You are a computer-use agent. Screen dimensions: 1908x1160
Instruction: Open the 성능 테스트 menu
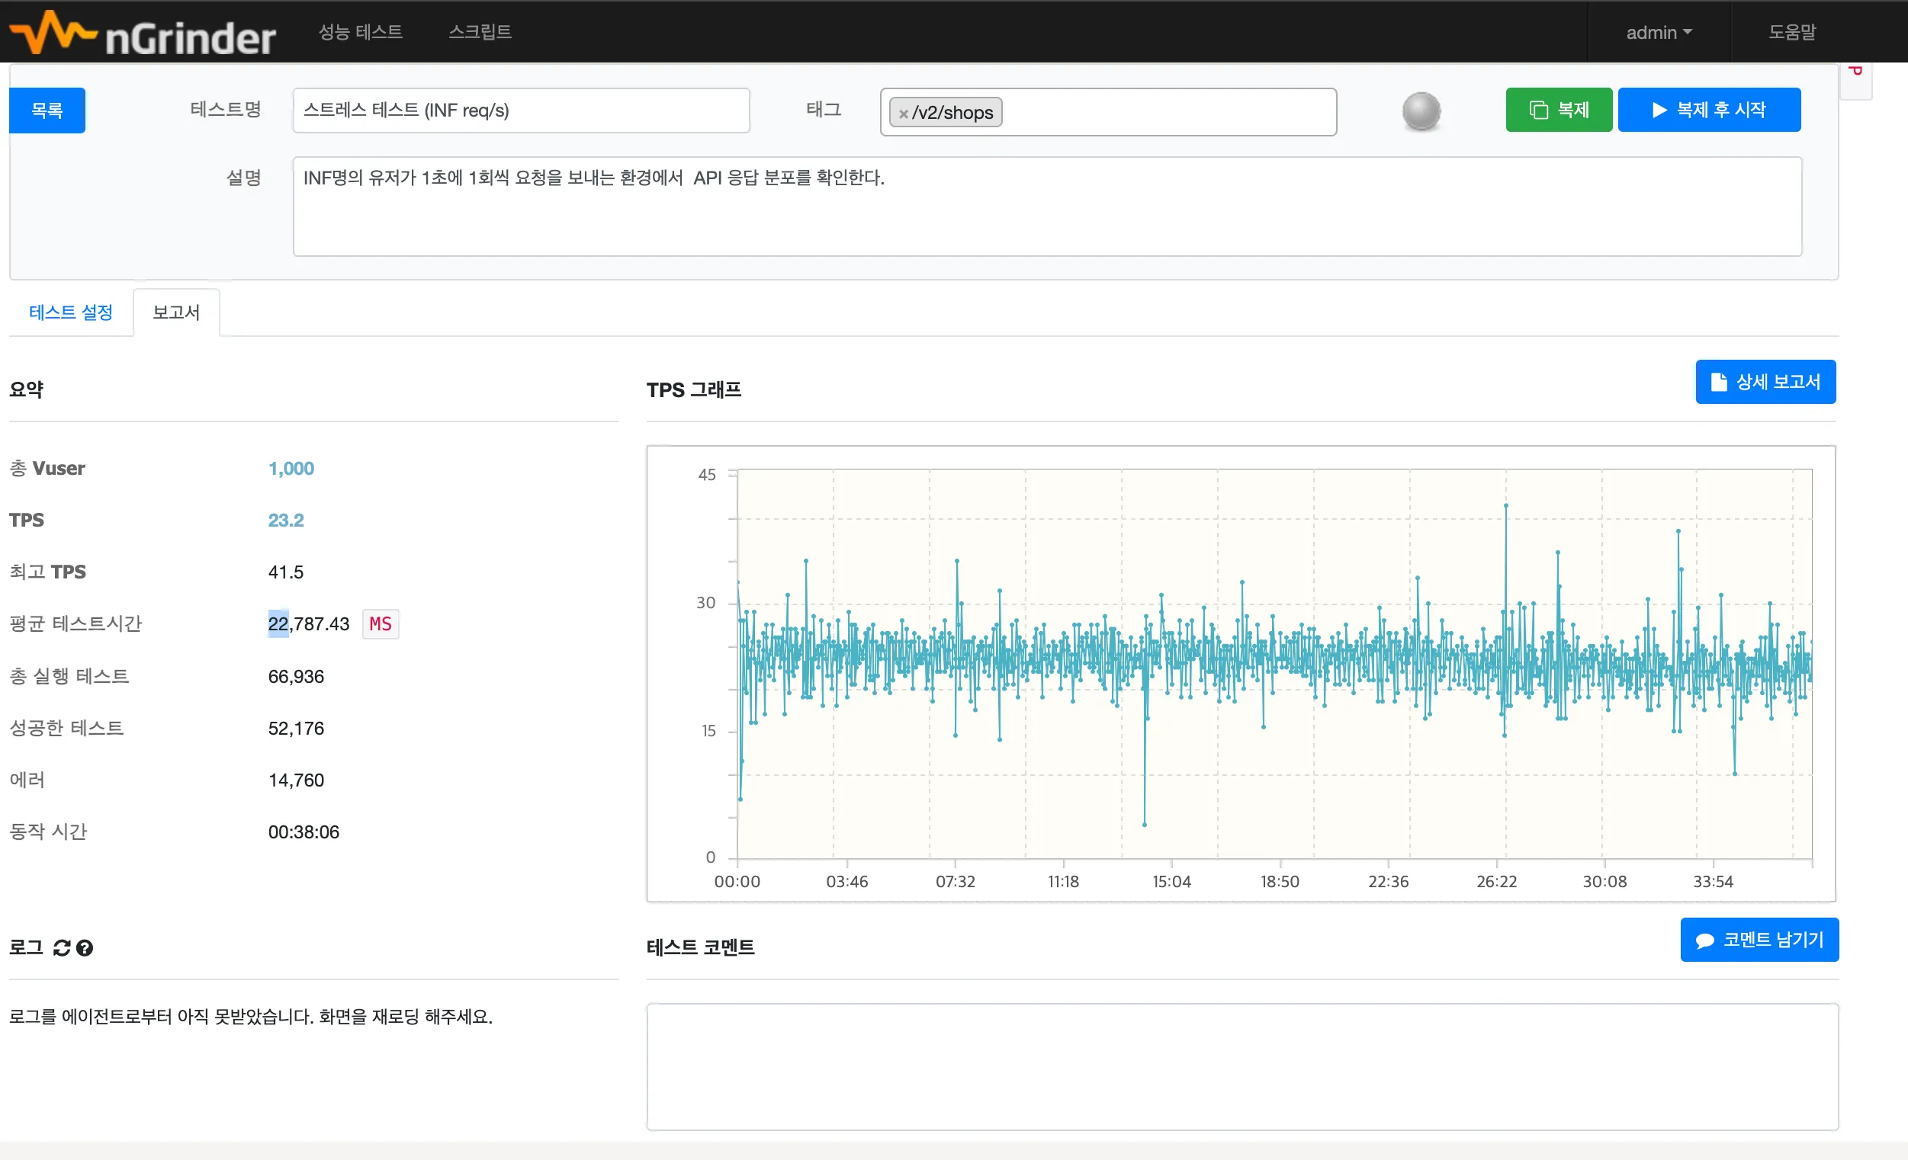360,32
